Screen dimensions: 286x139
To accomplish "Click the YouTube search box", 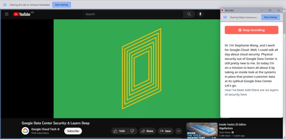I will tap(133, 14).
